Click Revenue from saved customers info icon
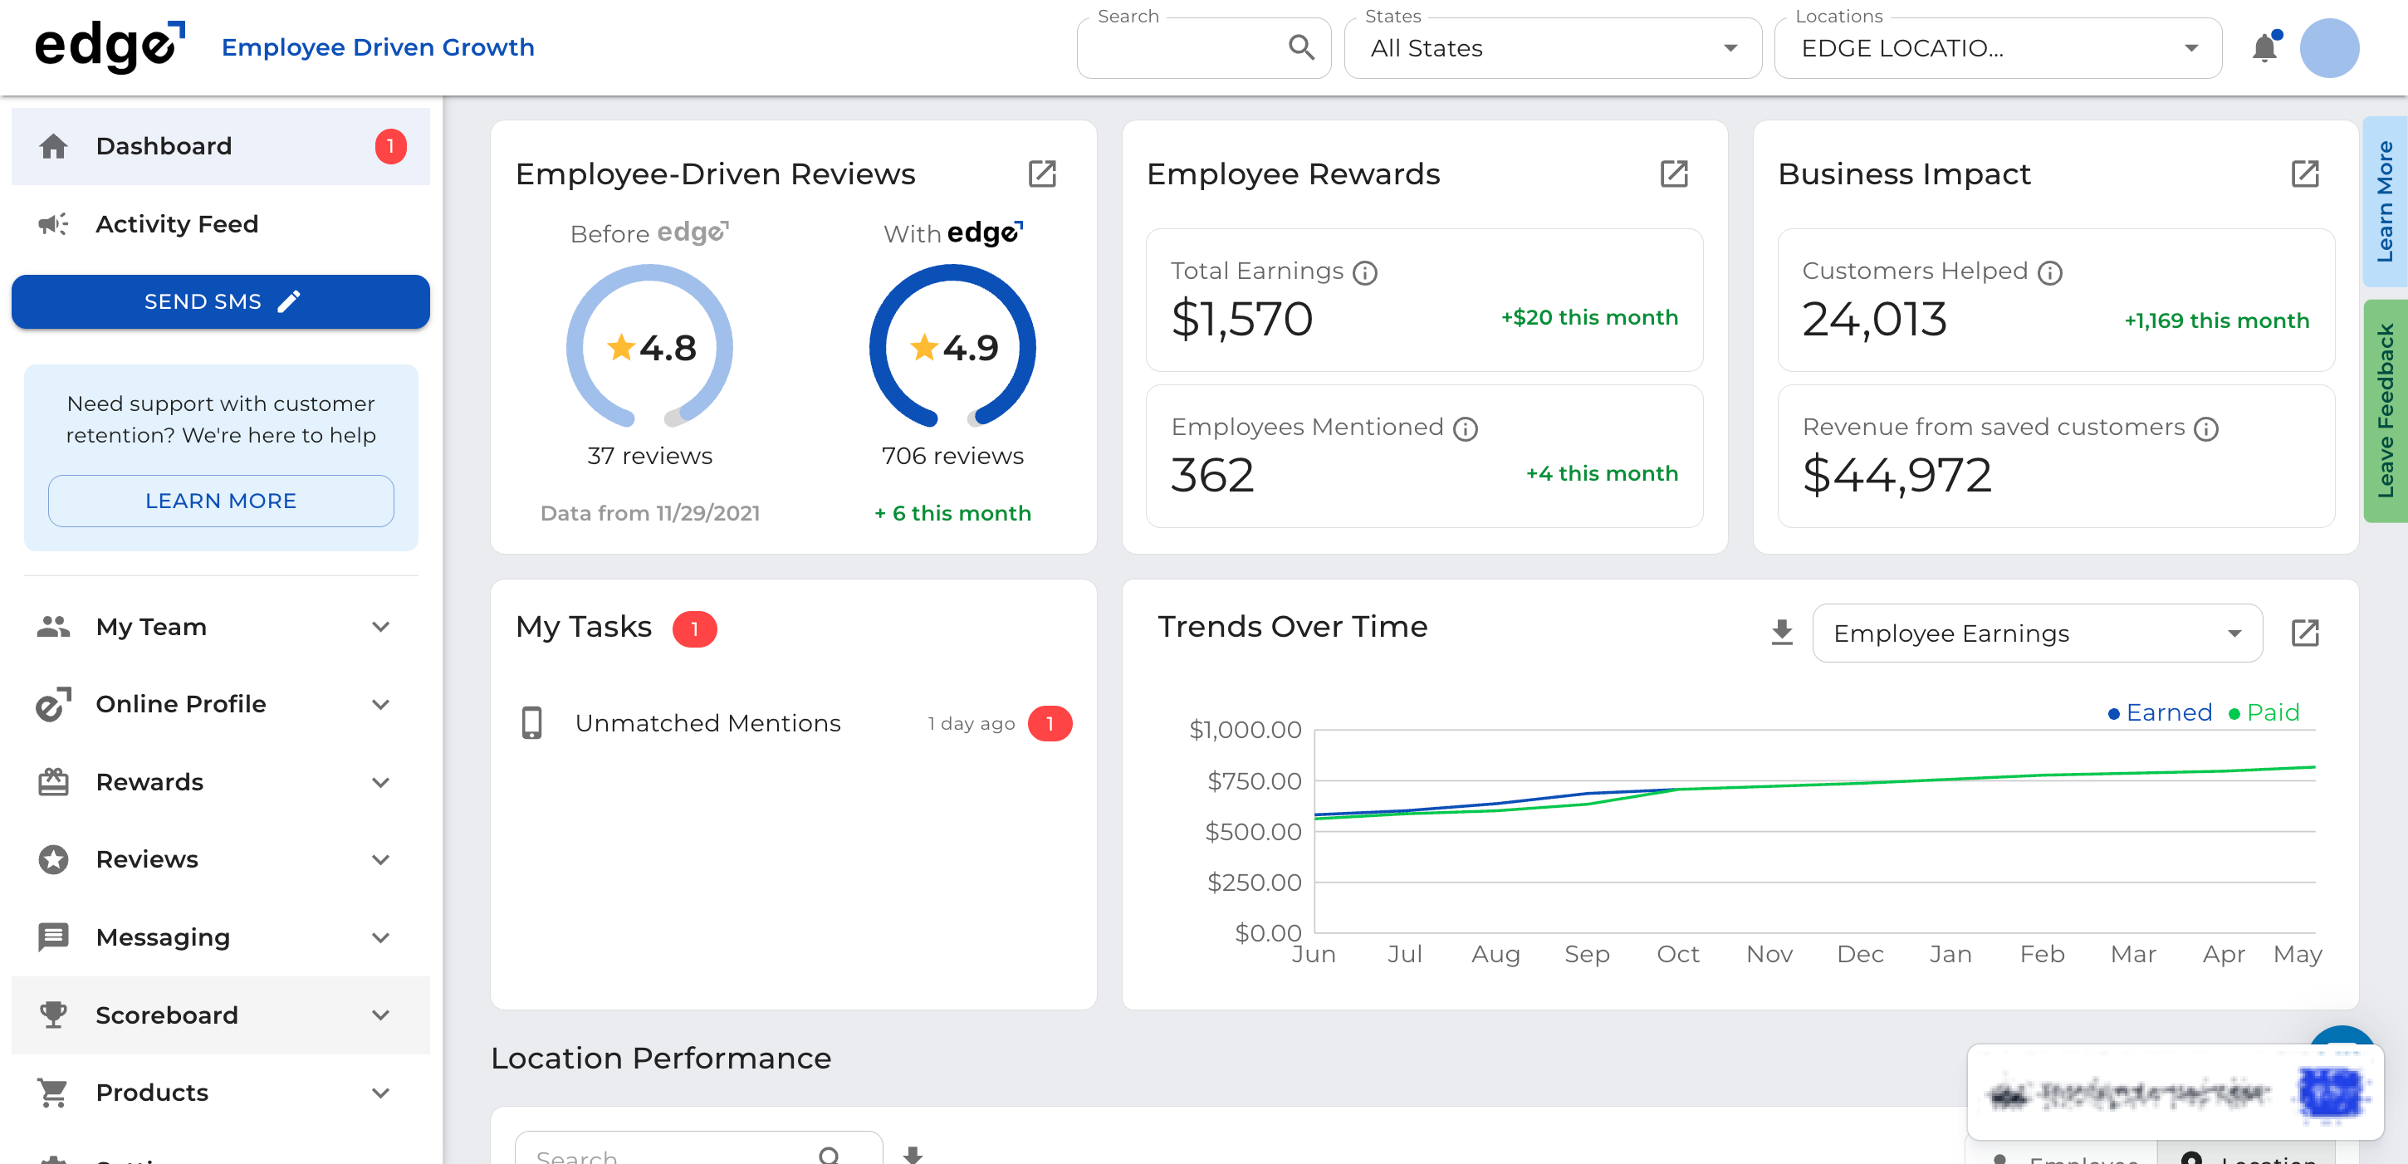The image size is (2408, 1164). 2206,429
